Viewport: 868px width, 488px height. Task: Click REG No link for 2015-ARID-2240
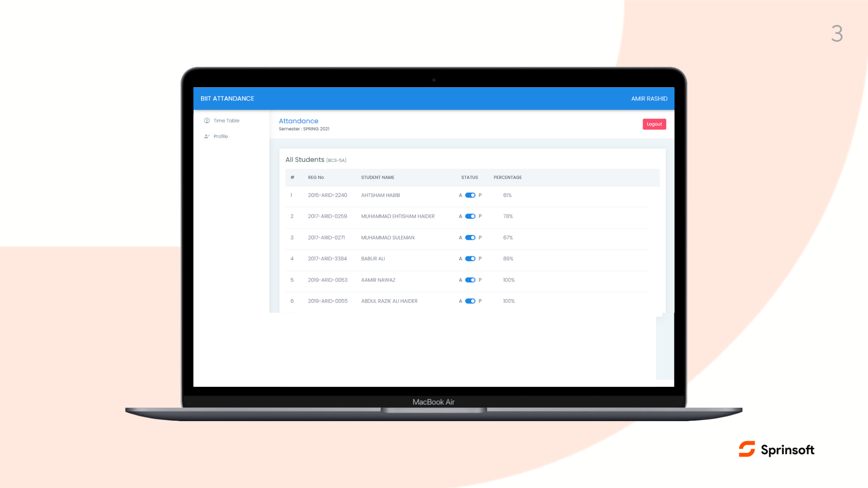(x=327, y=195)
